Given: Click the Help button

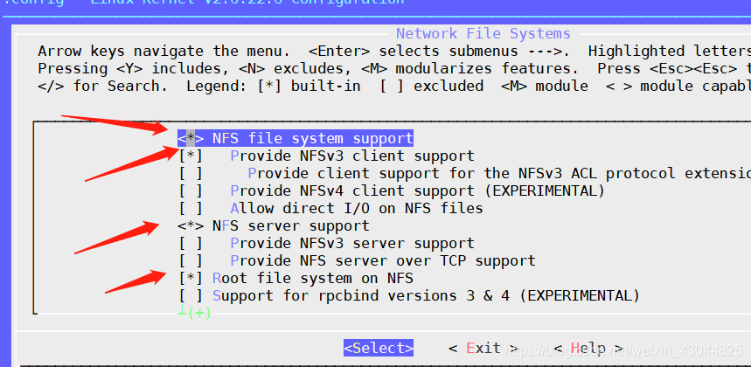Looking at the screenshot, I should pyautogui.click(x=588, y=348).
